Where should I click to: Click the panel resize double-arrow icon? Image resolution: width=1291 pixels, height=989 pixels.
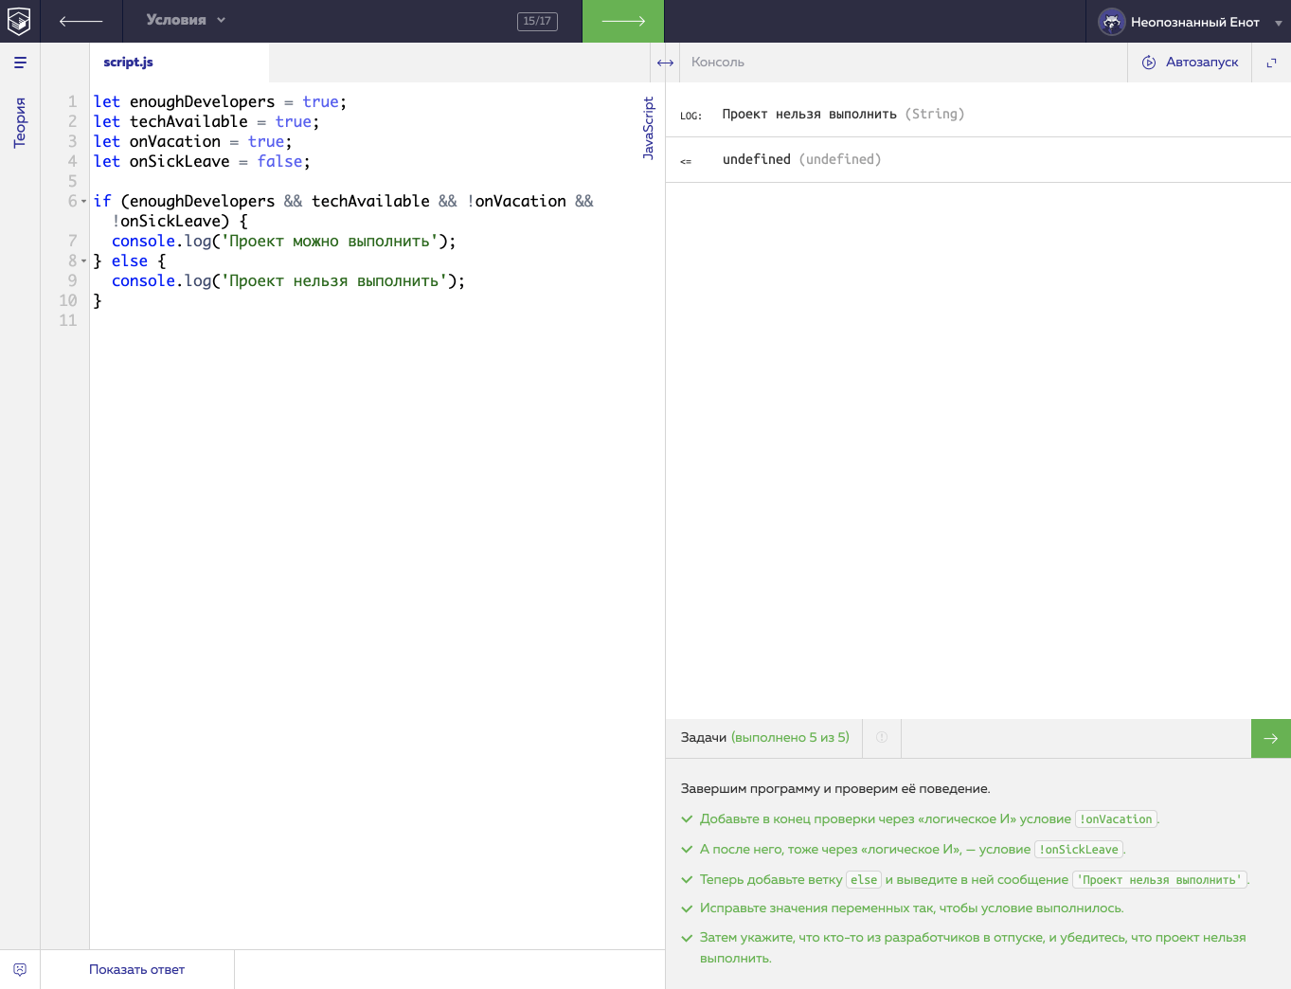665,63
